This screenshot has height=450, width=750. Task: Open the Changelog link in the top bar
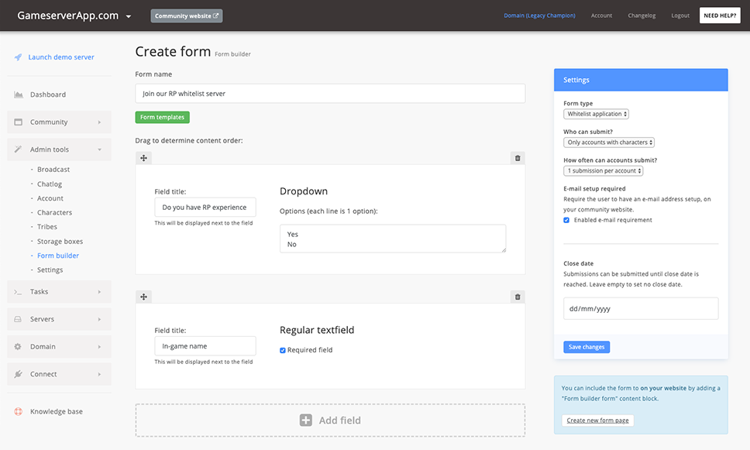click(x=642, y=15)
